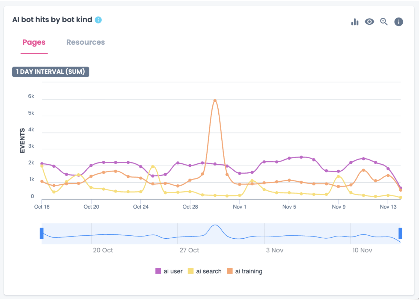This screenshot has height=301, width=419.
Task: Click the eye visibility icon in toolbar
Action: click(x=369, y=22)
